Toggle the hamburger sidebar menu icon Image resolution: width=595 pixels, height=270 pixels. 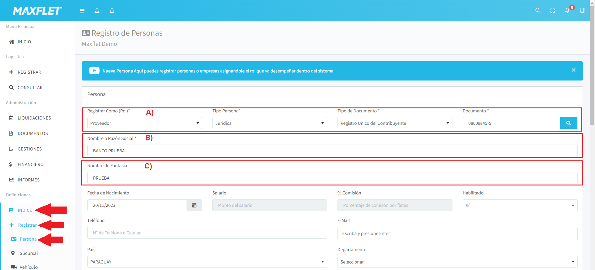point(82,11)
